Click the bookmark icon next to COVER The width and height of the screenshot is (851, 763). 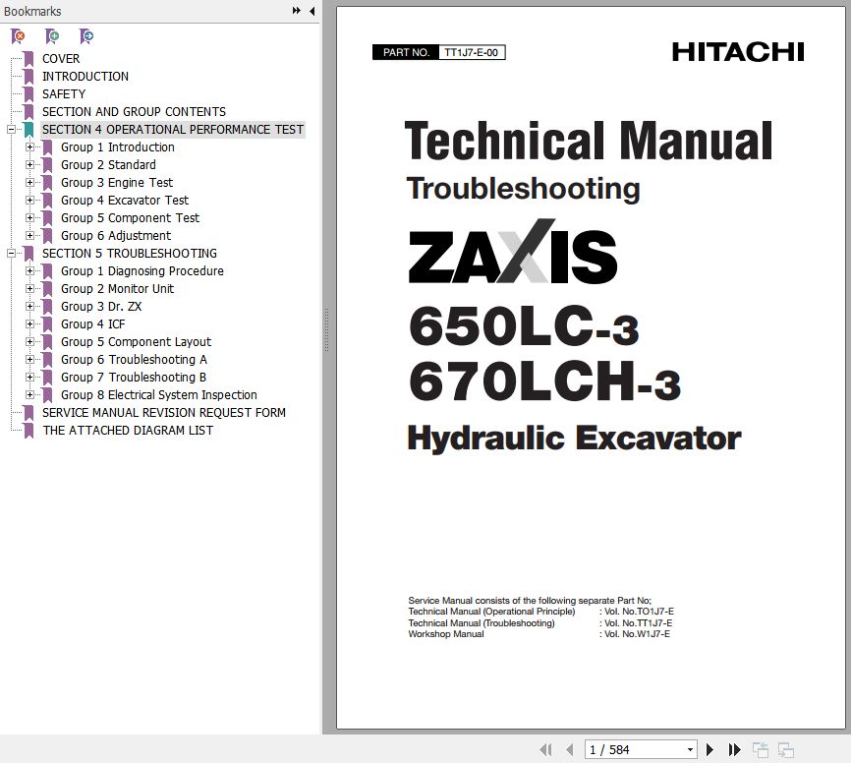tap(28, 59)
